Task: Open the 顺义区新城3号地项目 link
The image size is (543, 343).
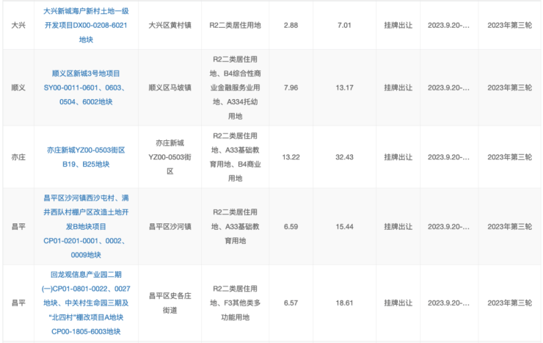Action: (86, 87)
